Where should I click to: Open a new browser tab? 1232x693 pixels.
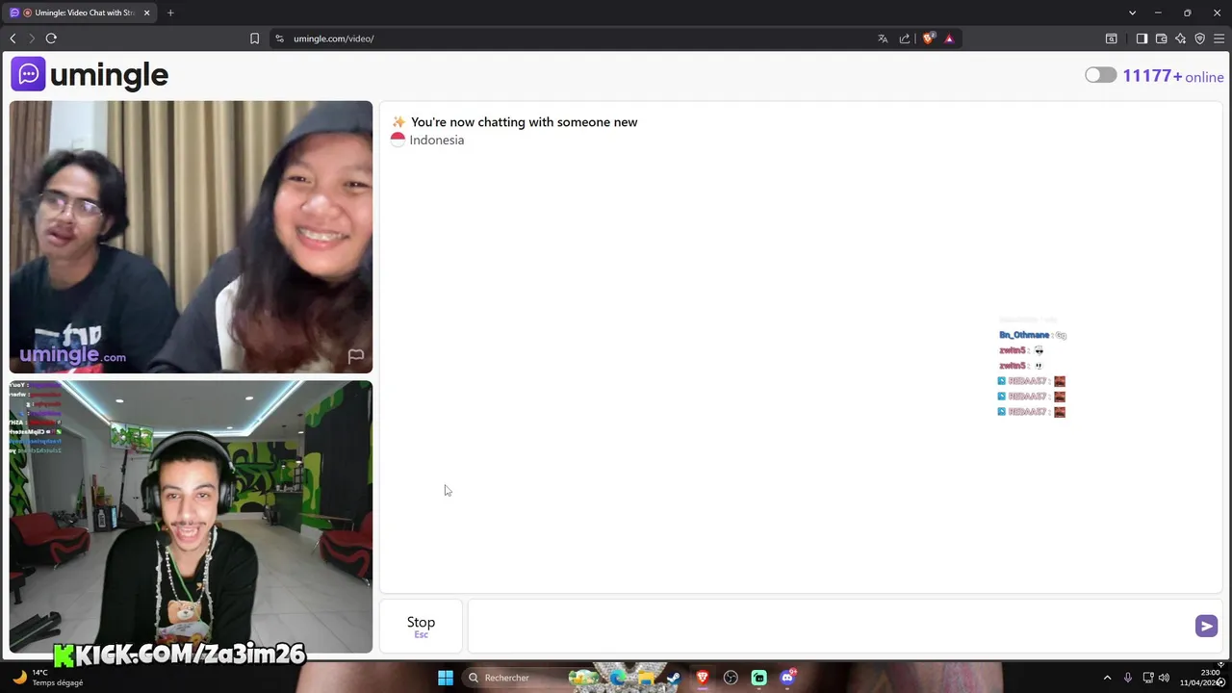click(170, 13)
